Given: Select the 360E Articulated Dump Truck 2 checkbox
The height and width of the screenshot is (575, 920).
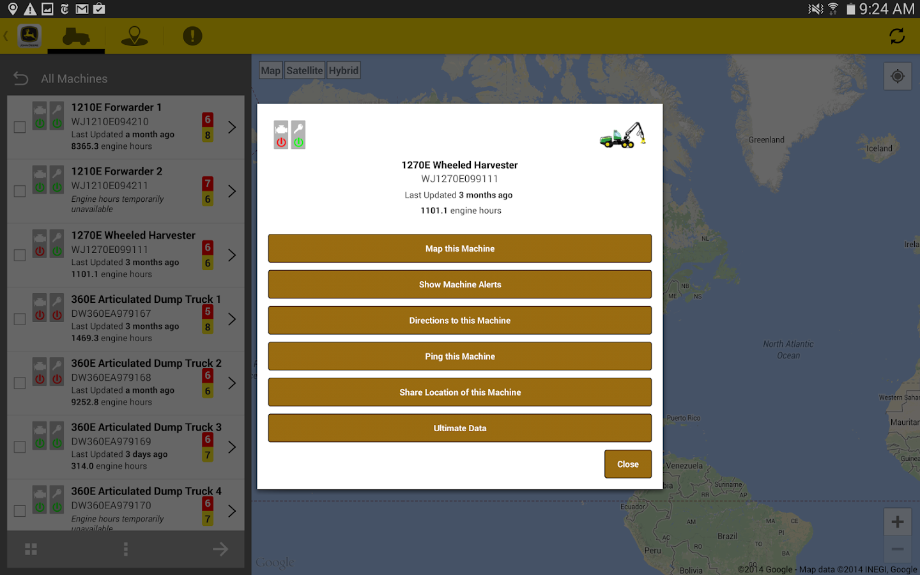Looking at the screenshot, I should pyautogui.click(x=19, y=382).
